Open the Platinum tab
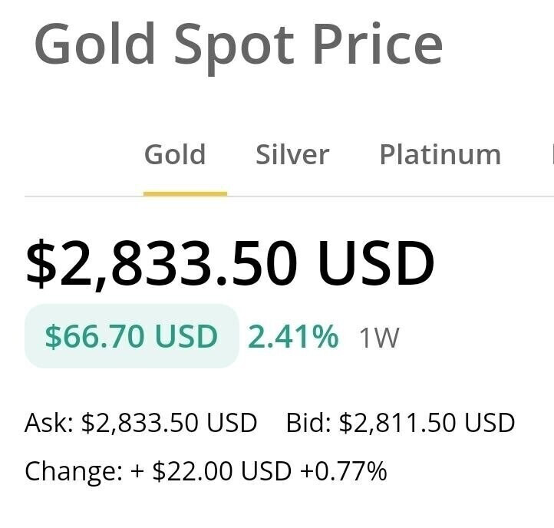The image size is (554, 528). pyautogui.click(x=440, y=155)
